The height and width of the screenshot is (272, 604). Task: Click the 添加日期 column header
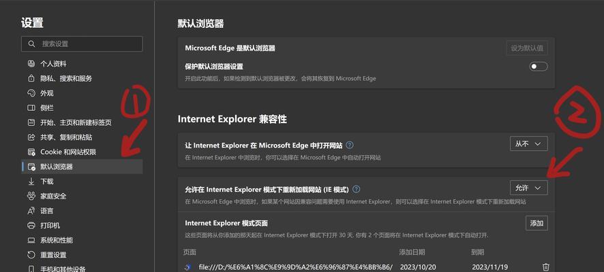pyautogui.click(x=412, y=252)
